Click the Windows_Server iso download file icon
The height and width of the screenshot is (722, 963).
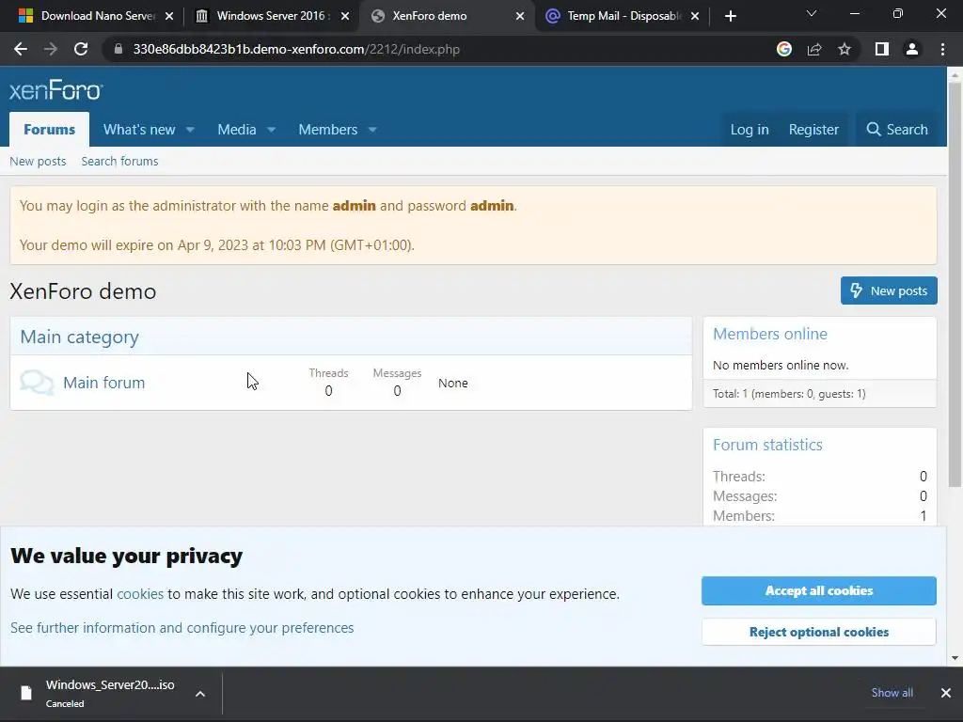pyautogui.click(x=25, y=693)
